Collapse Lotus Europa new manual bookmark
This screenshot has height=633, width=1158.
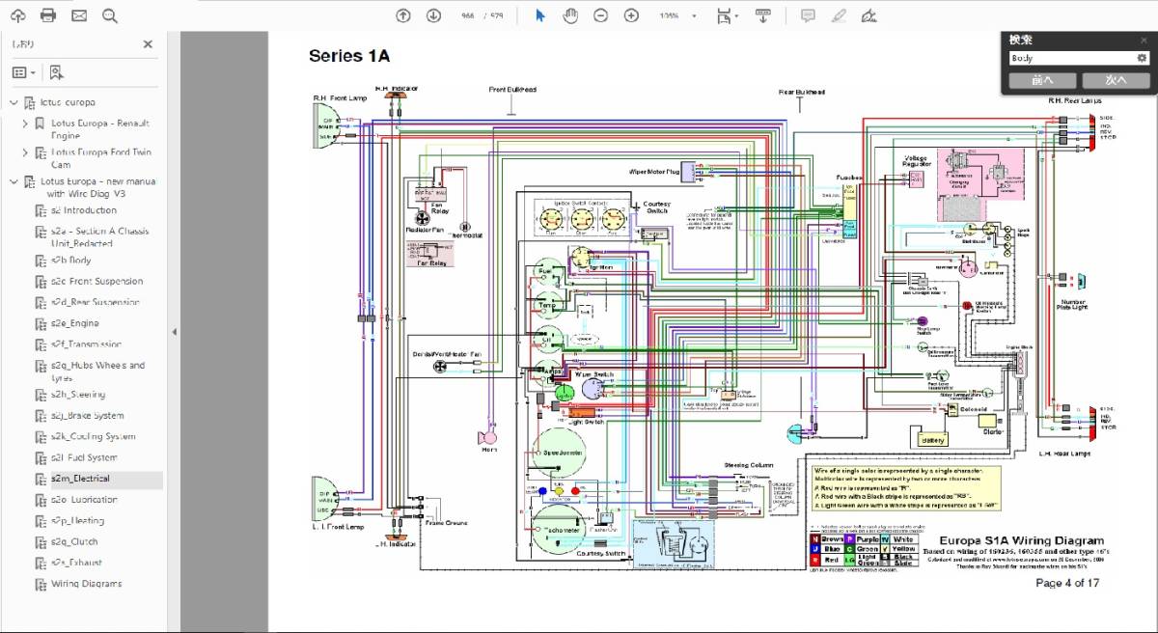coord(14,181)
